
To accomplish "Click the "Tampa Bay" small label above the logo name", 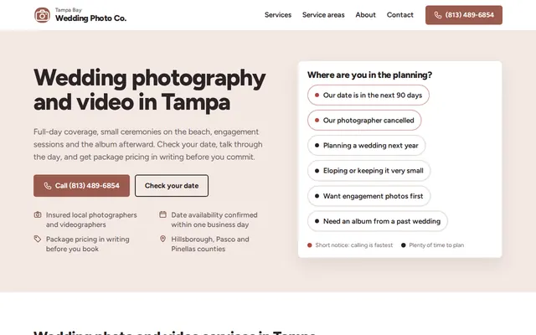I will click(x=69, y=10).
